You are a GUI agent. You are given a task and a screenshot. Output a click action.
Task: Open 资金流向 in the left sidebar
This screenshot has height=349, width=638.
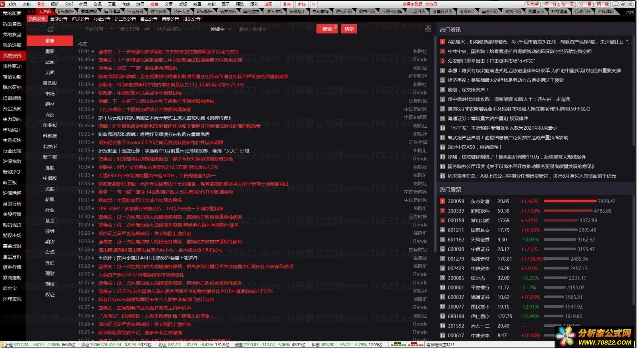click(x=12, y=109)
